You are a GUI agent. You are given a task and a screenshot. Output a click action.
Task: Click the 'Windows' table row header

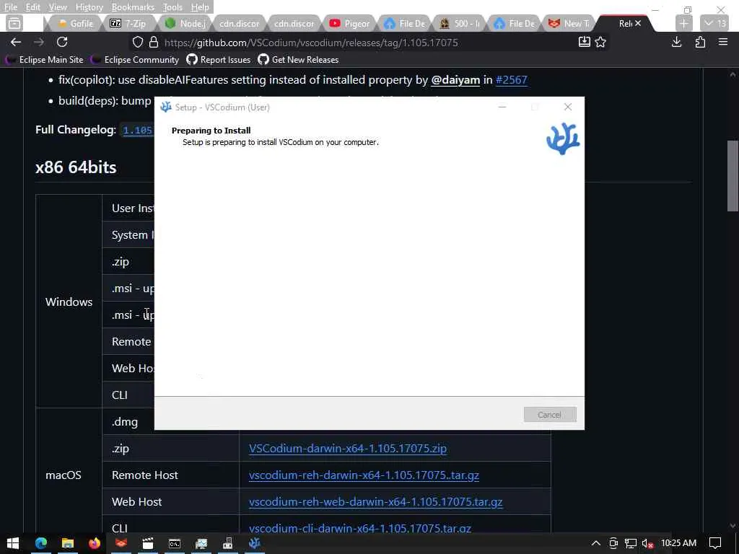[69, 302]
